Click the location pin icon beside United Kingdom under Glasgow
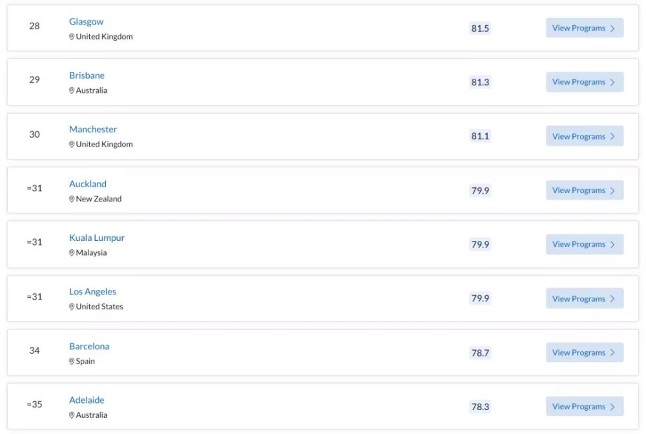The image size is (646, 434). tap(72, 37)
